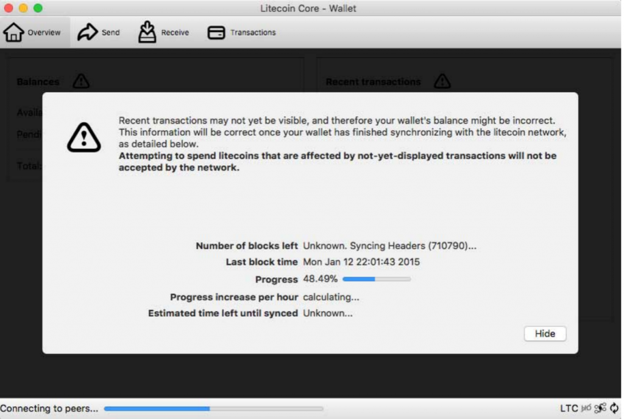Show the Transactions tab
This screenshot has height=419, width=624.
point(241,33)
